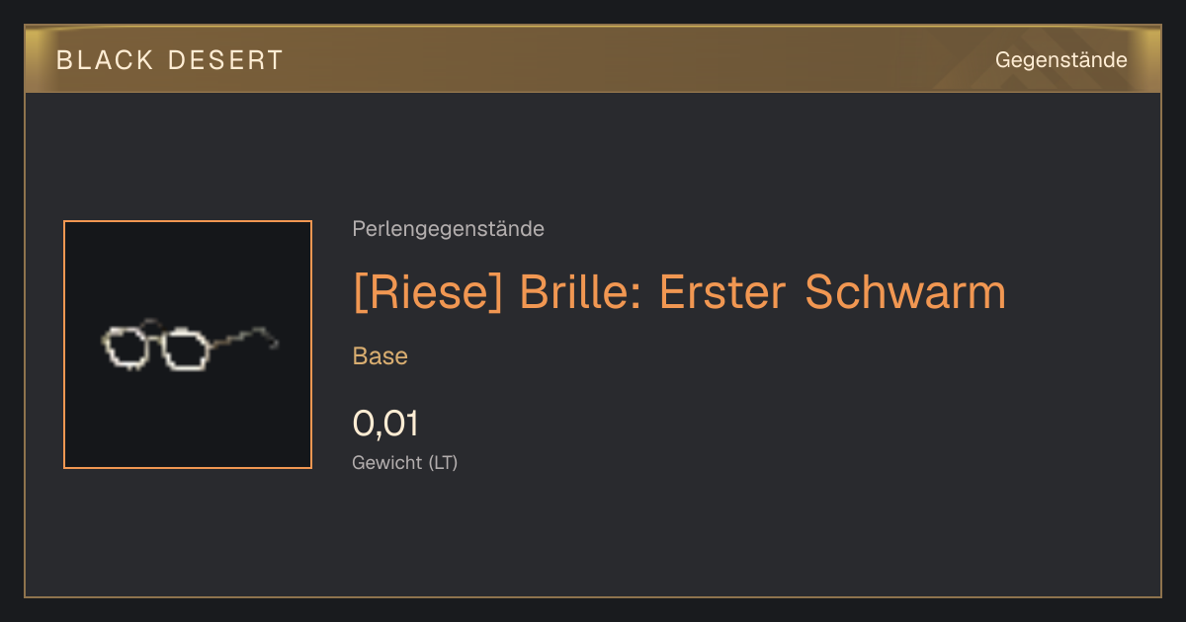Click the glasses nose bridge

pyautogui.click(x=153, y=332)
